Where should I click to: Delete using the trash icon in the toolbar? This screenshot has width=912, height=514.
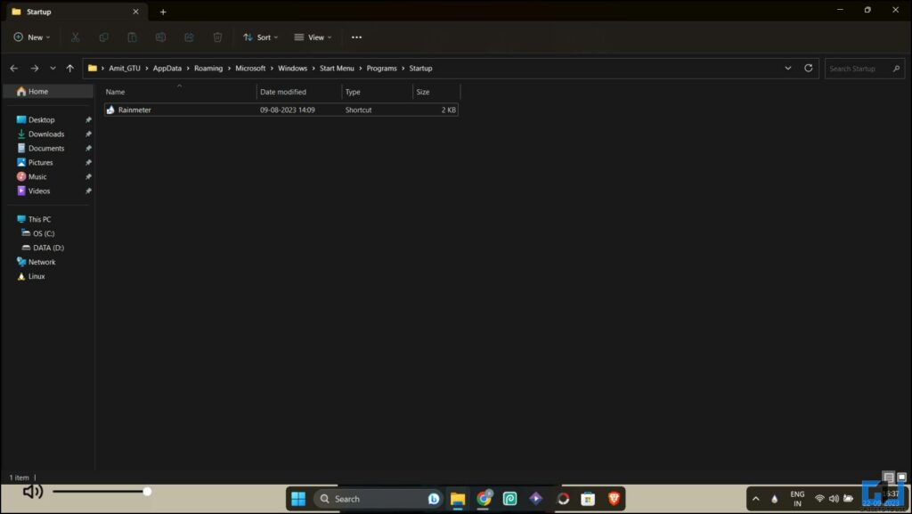217,37
